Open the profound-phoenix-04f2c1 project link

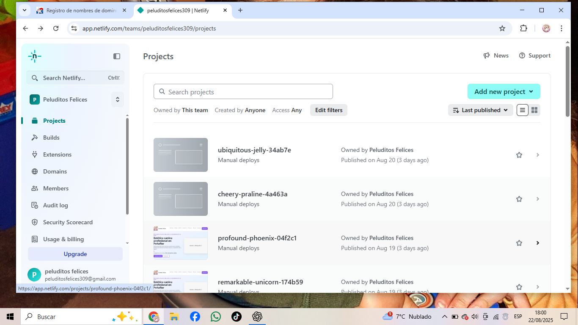pyautogui.click(x=257, y=238)
